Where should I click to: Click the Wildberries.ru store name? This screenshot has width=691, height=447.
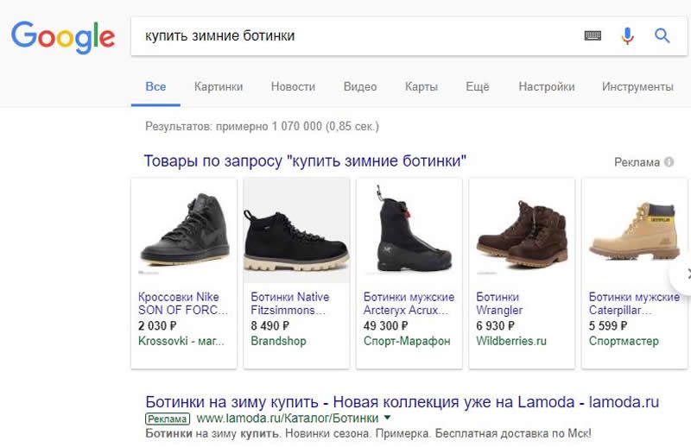click(511, 341)
